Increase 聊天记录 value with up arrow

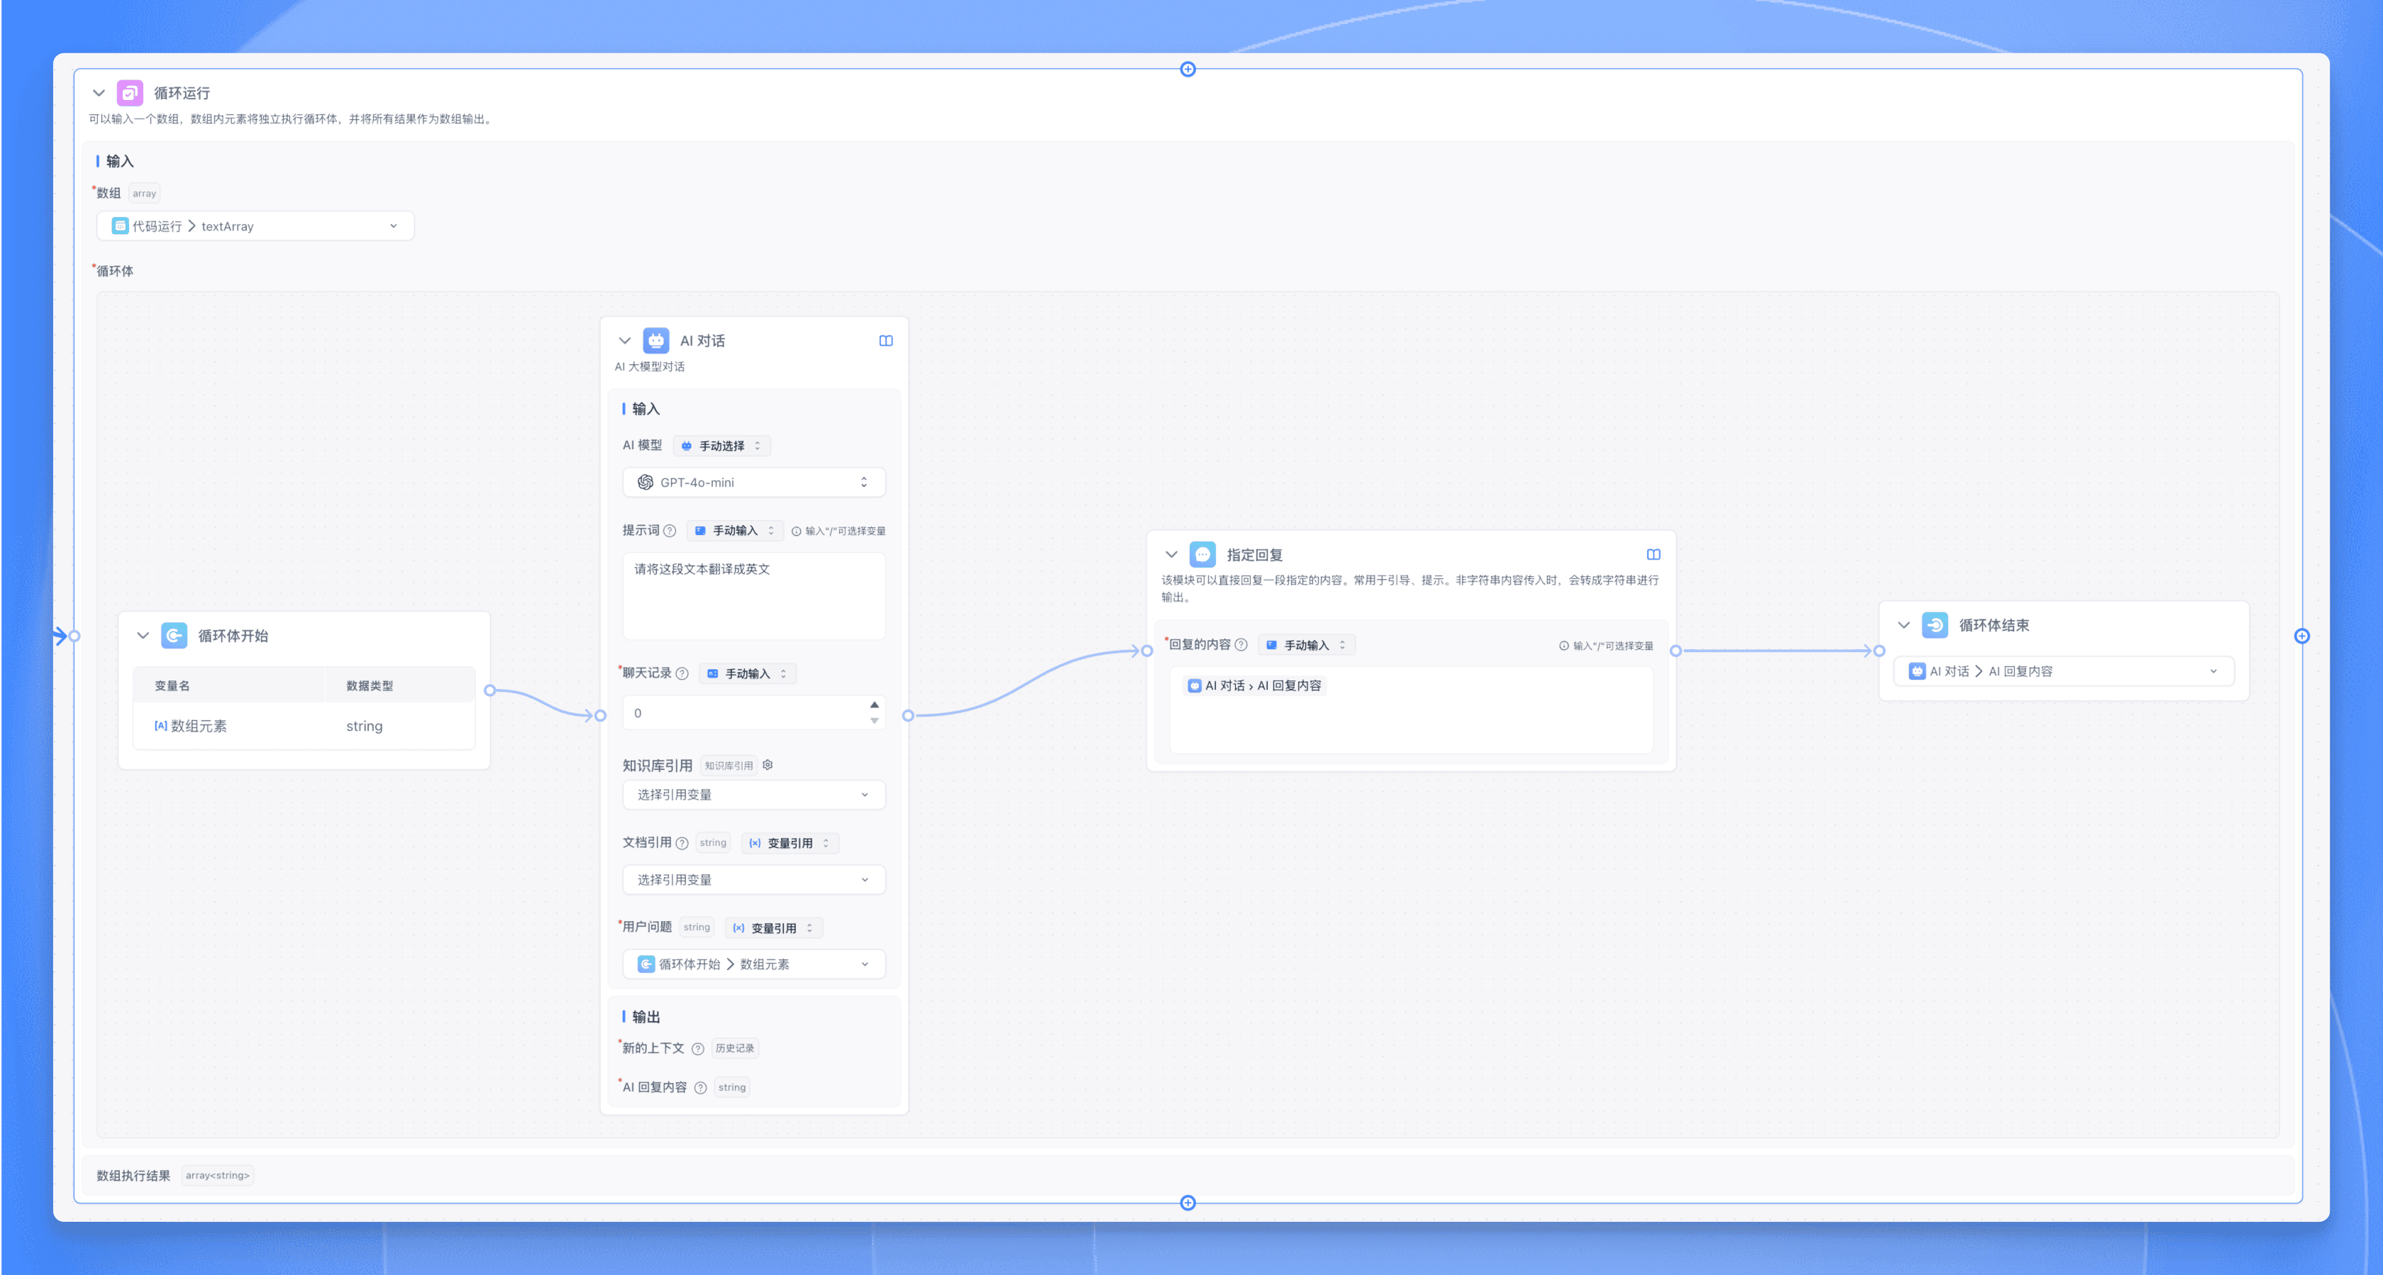(x=874, y=705)
